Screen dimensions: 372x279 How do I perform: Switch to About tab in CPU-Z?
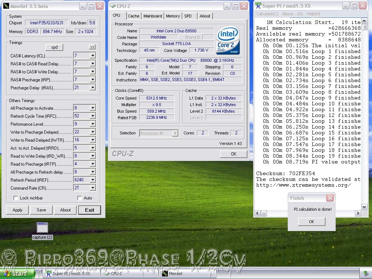point(205,16)
